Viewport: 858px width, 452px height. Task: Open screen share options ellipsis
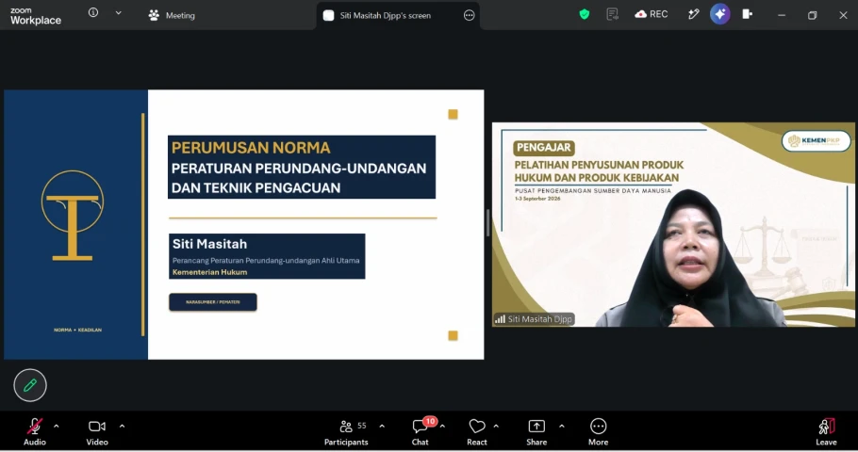point(469,15)
